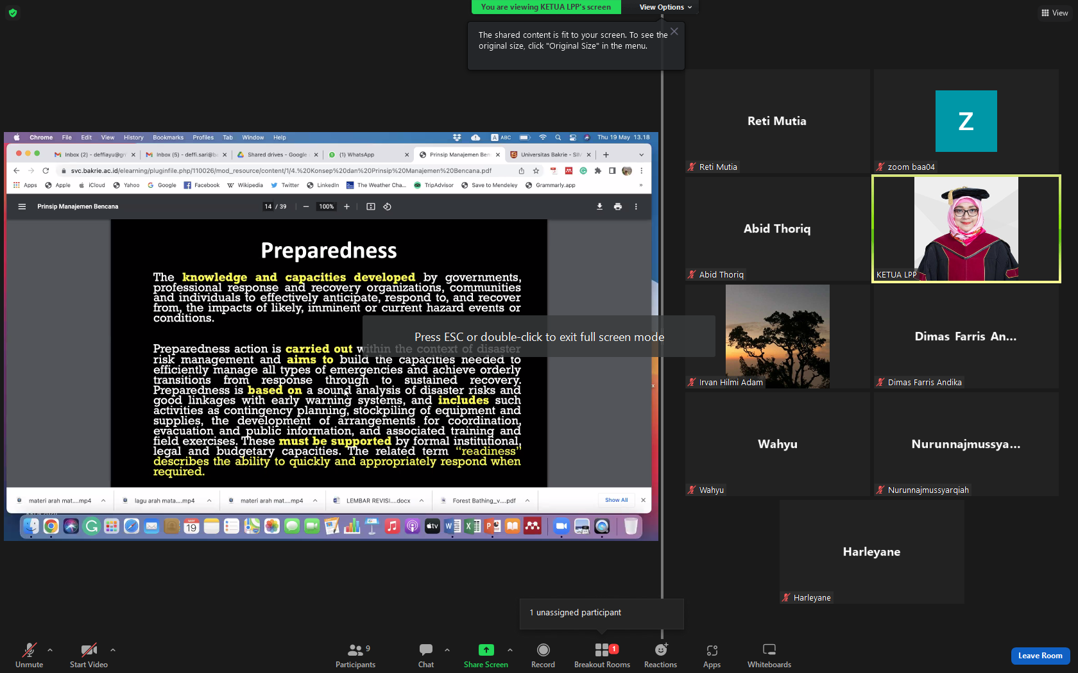Open the PDF viewer sidebar menu icon

point(22,206)
